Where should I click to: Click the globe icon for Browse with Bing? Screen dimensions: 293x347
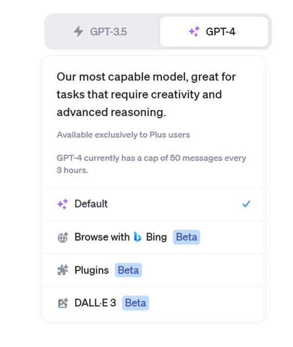pyautogui.click(x=63, y=237)
